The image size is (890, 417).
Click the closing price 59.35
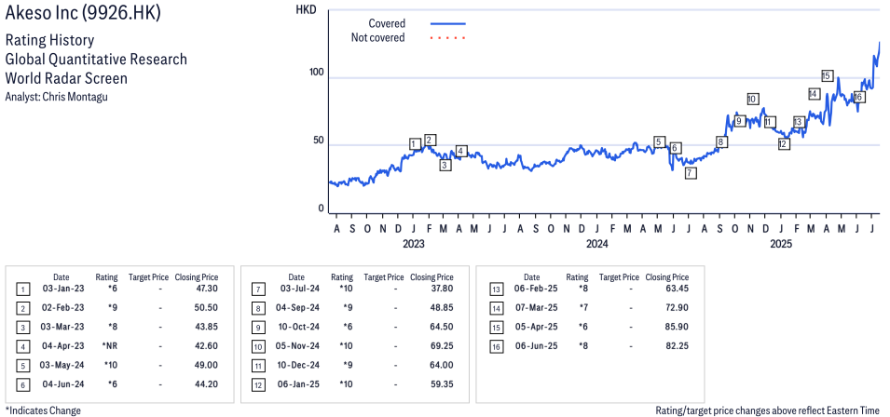click(442, 384)
